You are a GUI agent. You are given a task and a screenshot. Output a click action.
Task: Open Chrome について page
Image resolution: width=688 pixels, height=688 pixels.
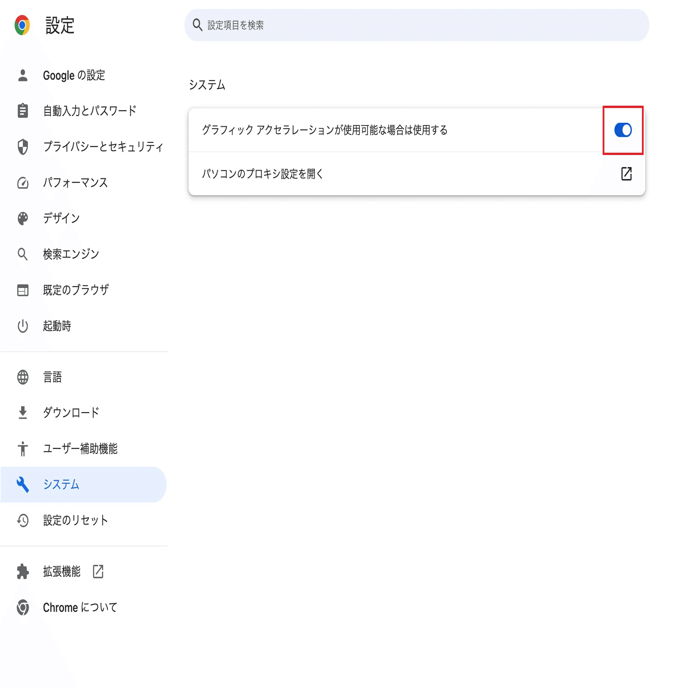(x=80, y=607)
